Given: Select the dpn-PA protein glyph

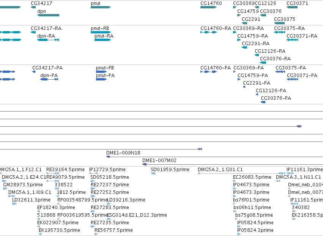Looking at the screenshot, I should [x=49, y=79].
